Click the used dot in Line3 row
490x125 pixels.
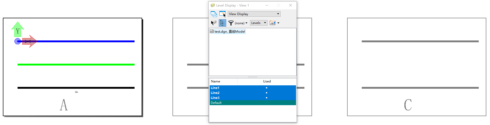click(266, 98)
